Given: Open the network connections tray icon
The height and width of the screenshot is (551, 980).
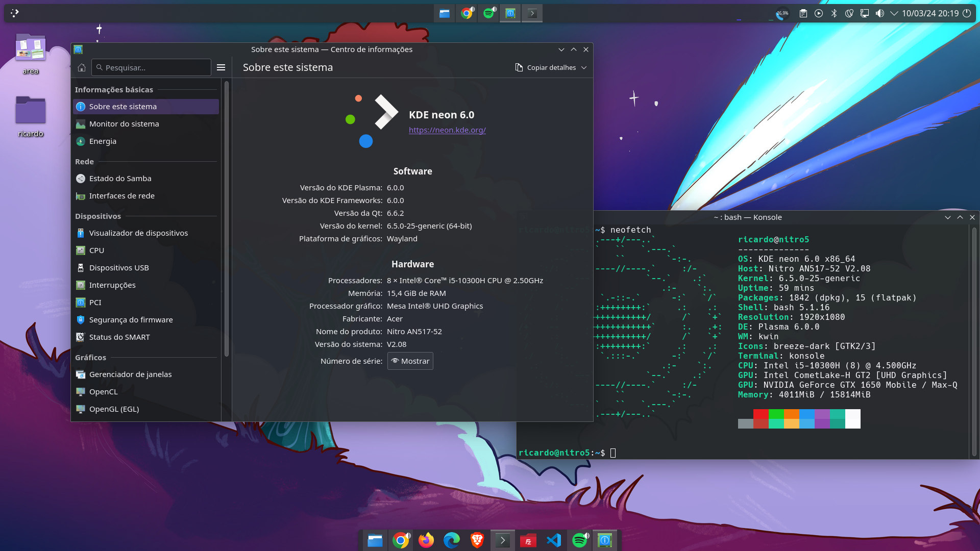Looking at the screenshot, I should (x=865, y=13).
